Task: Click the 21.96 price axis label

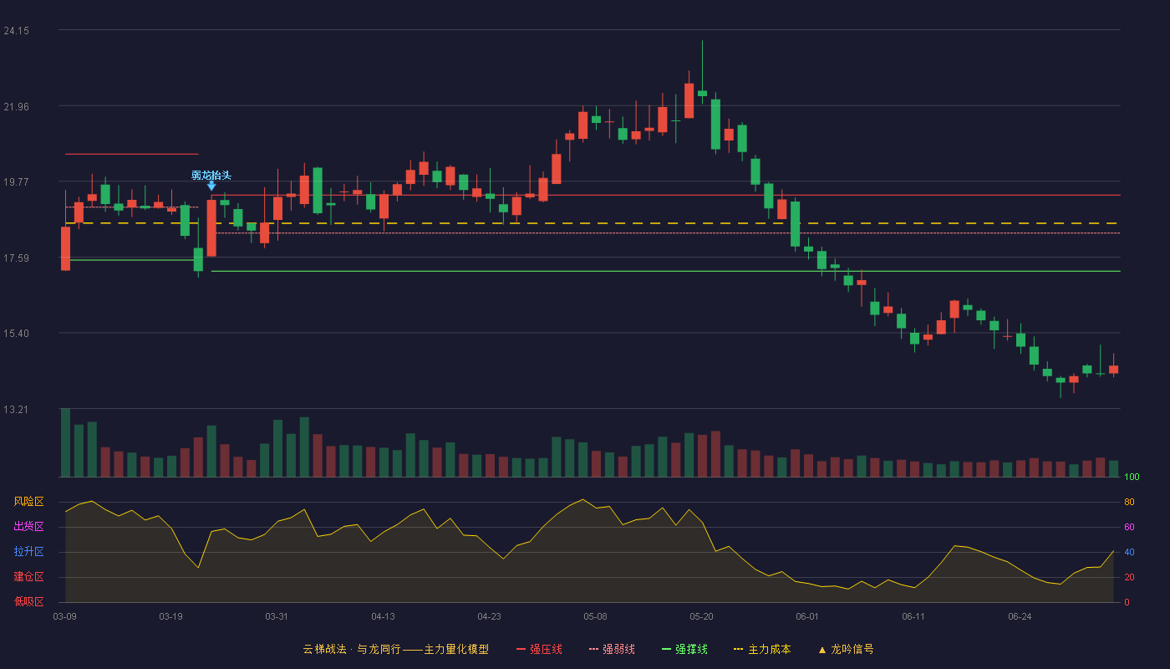Action: (17, 106)
